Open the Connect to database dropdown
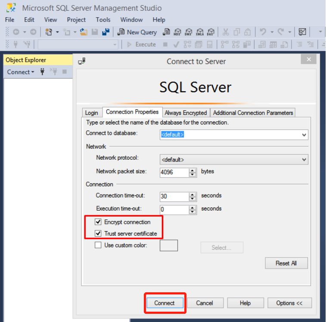326x322 pixels. point(304,135)
